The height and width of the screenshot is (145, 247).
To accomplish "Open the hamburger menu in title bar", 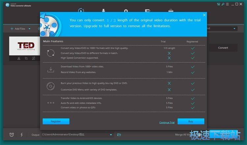I will 227,4.
